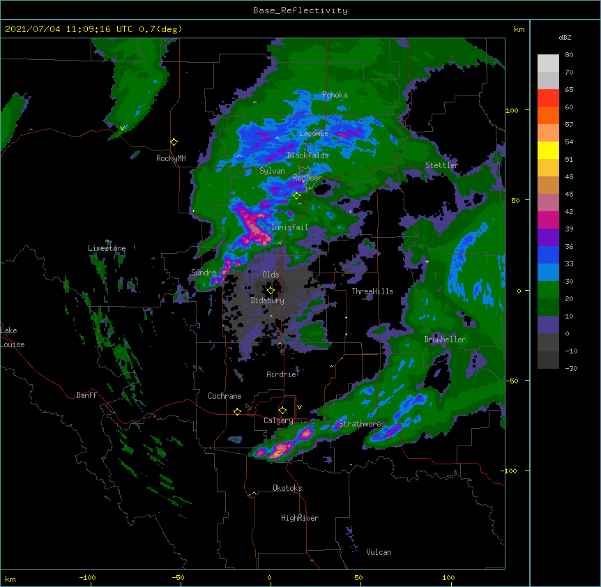Click the 80 value on the dBZ legend
This screenshot has width=601, height=587.
tap(569, 55)
